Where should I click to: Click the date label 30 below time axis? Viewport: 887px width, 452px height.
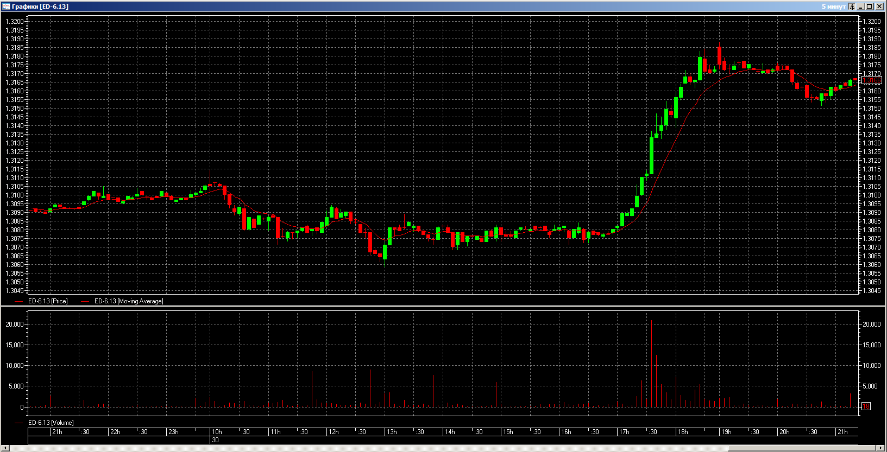point(216,440)
